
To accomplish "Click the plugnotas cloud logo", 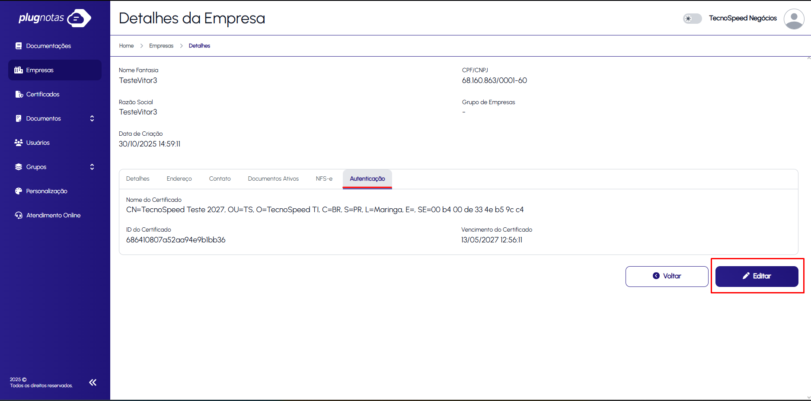I will point(55,18).
